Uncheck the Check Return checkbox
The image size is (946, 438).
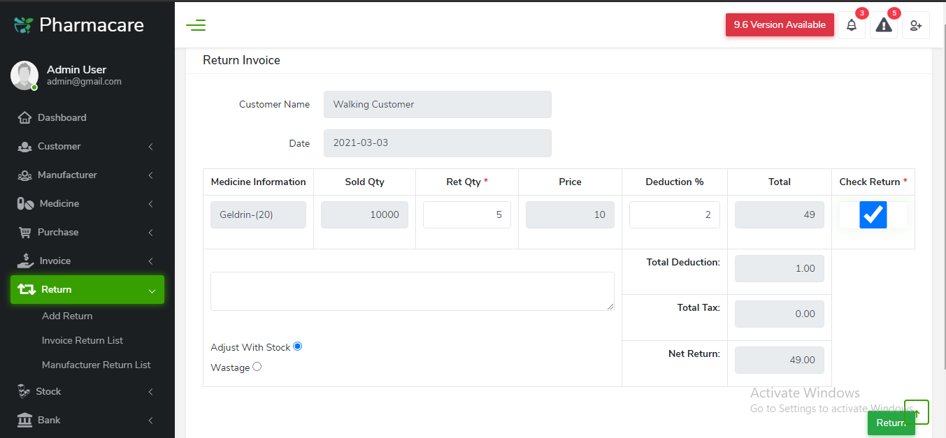point(873,214)
